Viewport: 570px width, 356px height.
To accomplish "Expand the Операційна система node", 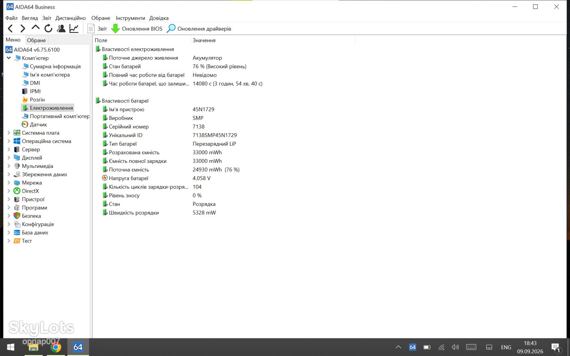I will 9,141.
